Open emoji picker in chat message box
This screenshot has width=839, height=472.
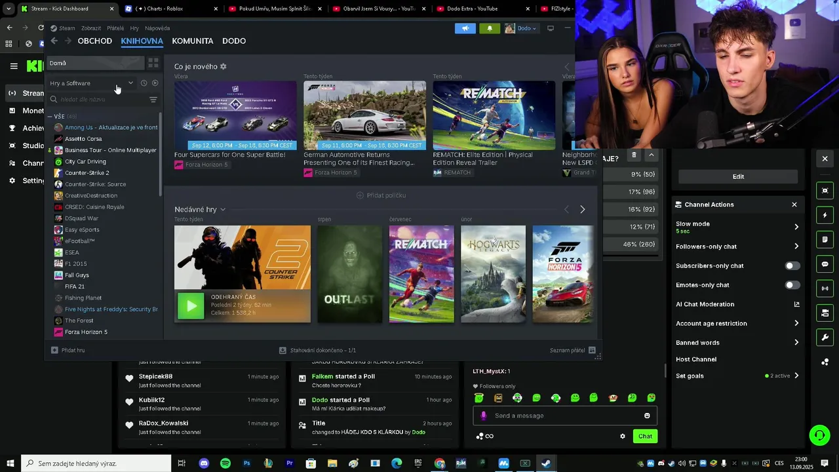coord(647,416)
